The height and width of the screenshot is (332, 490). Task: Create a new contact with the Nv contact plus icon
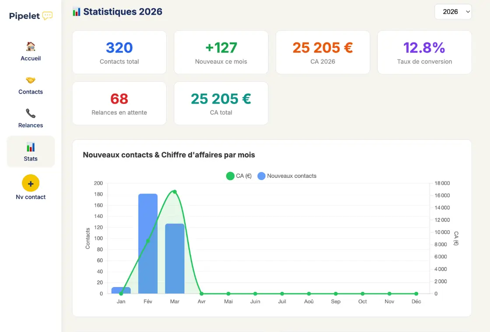(30, 183)
